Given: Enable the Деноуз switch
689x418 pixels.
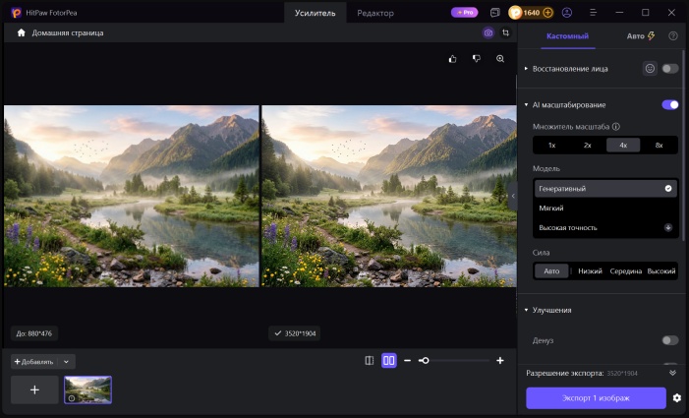Looking at the screenshot, I should click(x=670, y=340).
